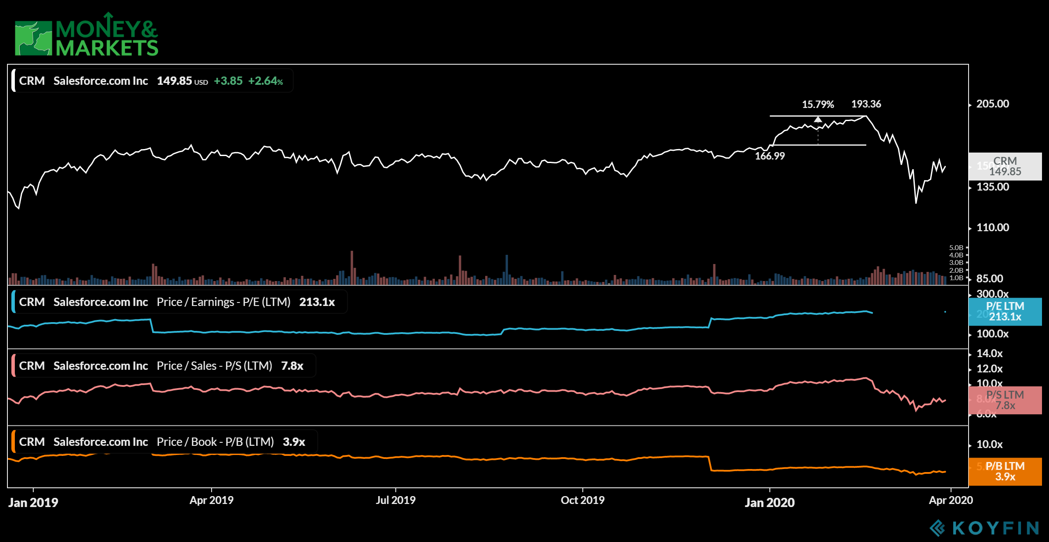
Task: Click the Apr 2019 time axis label
Action: coord(212,500)
